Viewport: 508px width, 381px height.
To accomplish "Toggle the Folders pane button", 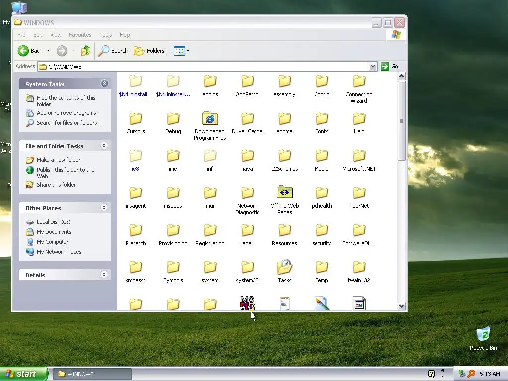I will pyautogui.click(x=149, y=51).
